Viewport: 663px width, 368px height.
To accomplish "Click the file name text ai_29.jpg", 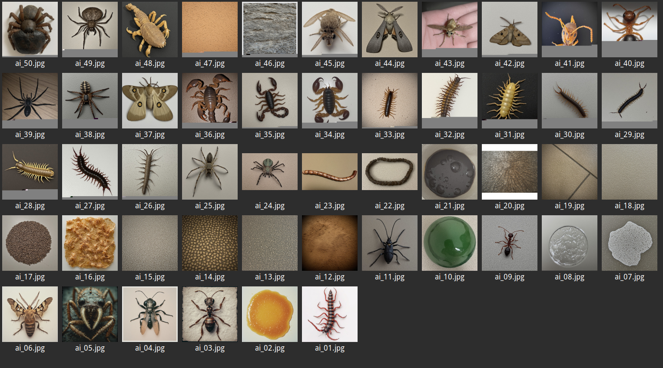I will click(630, 135).
